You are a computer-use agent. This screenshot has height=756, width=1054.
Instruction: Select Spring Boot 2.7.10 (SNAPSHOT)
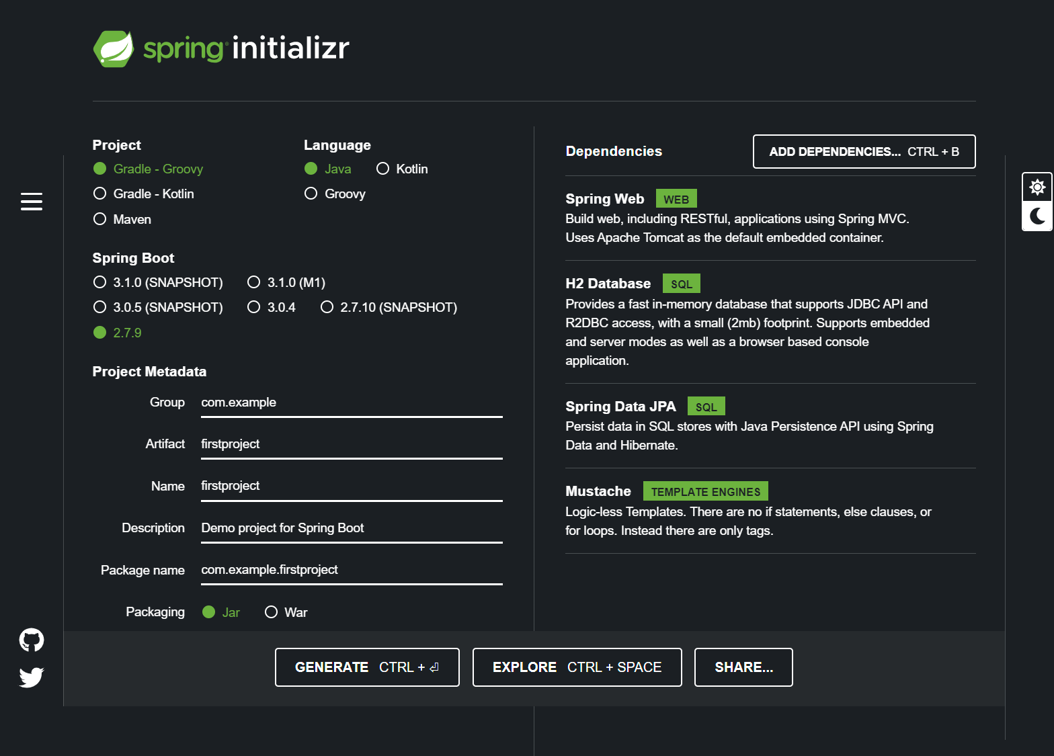[389, 307]
